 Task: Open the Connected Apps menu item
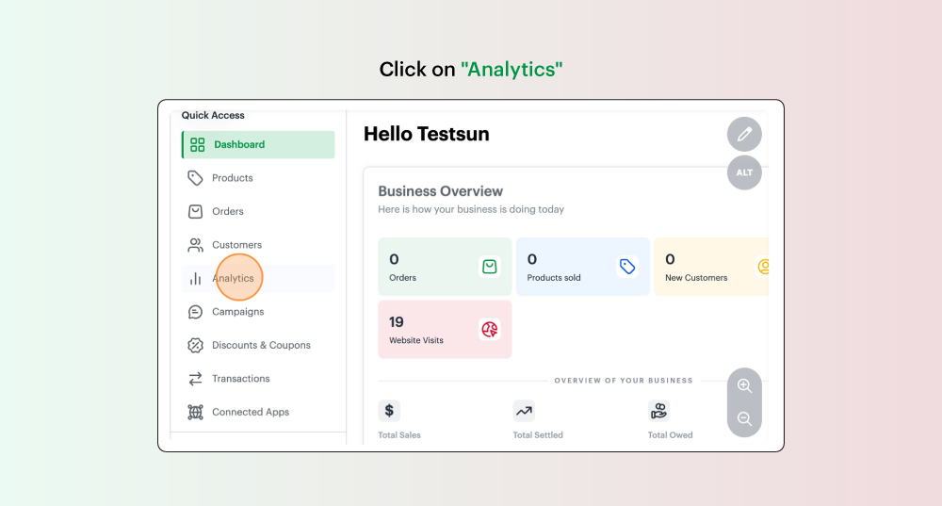click(258, 413)
